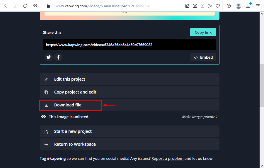Click Start a new project

tap(130, 131)
